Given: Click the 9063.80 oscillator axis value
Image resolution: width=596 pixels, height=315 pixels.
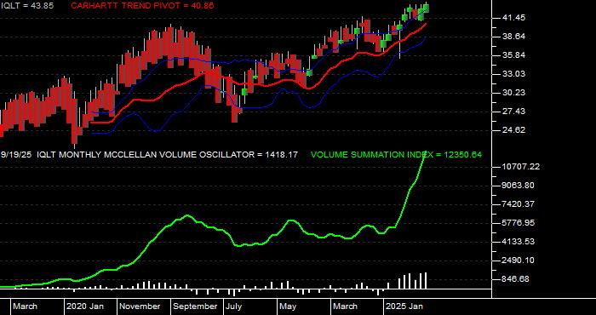Looking at the screenshot, I should [x=519, y=186].
